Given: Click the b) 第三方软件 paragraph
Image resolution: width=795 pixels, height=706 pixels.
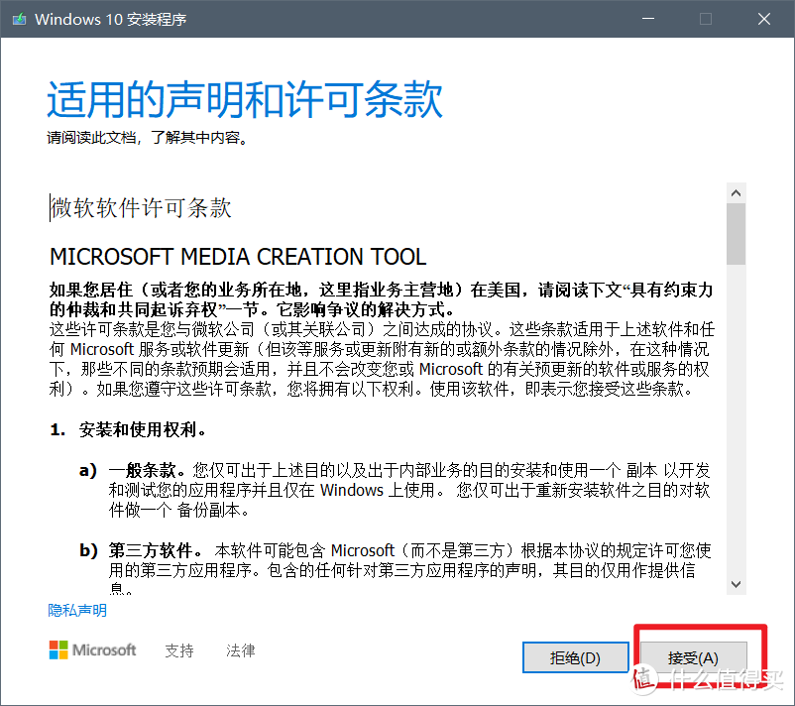Looking at the screenshot, I should click(x=395, y=569).
